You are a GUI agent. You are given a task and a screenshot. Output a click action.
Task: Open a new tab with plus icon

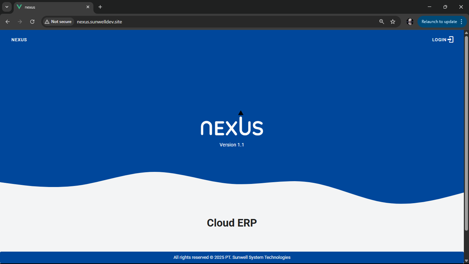pos(100,7)
